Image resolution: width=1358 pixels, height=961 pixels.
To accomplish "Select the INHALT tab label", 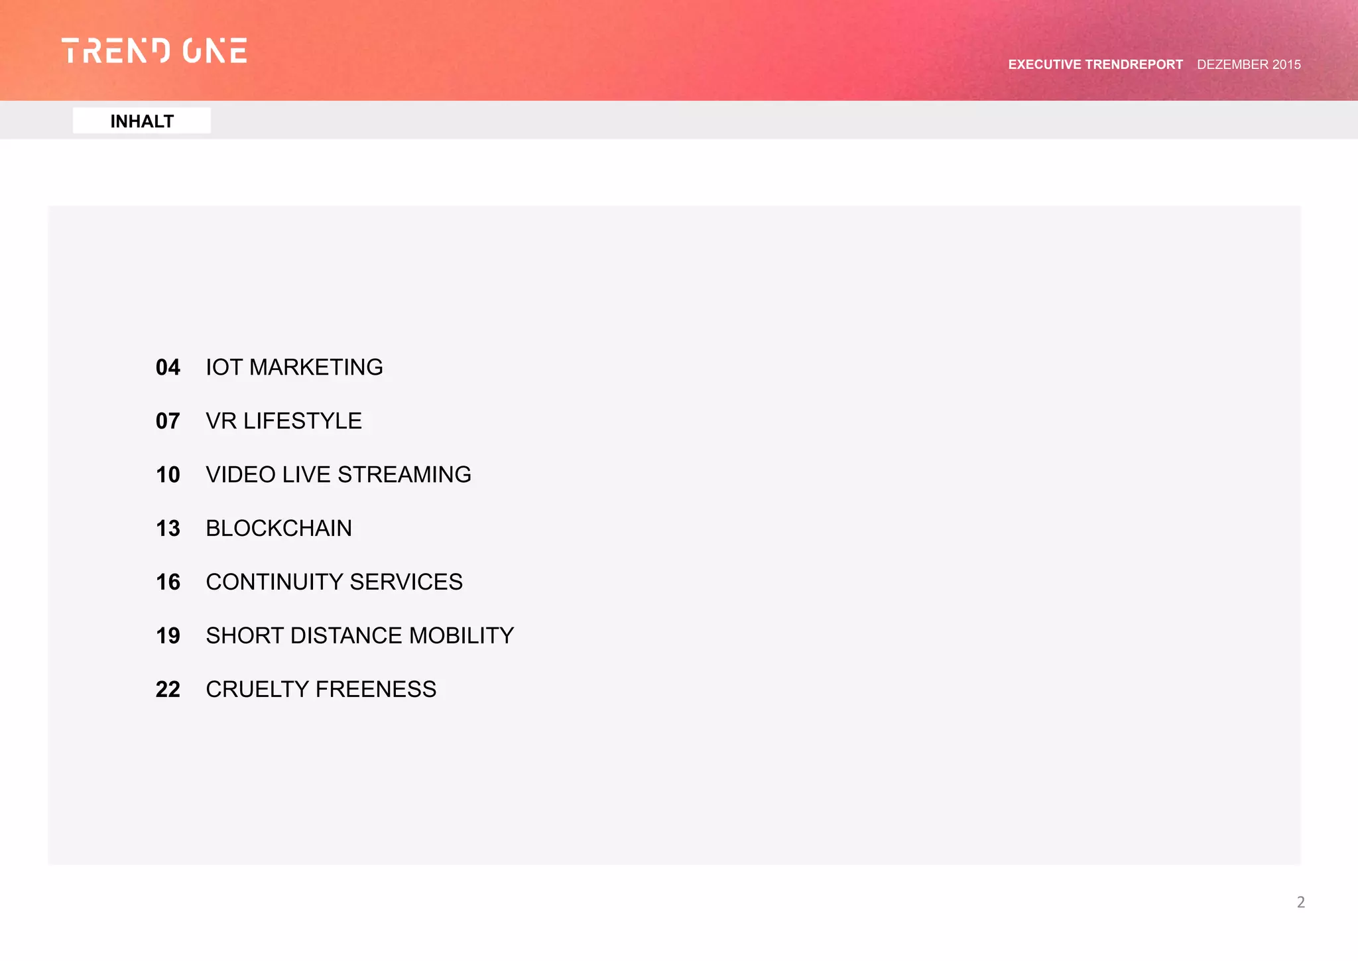I will point(142,121).
